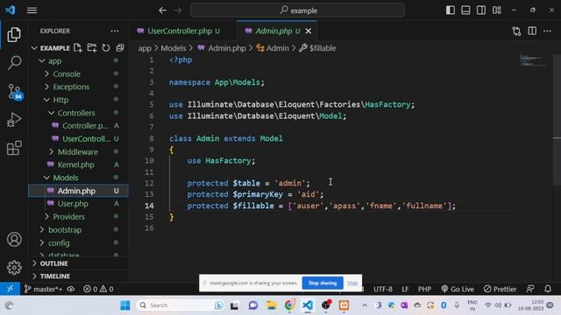Create a new folder in EXAMPLE explorer
The width and height of the screenshot is (561, 315).
click(x=91, y=48)
